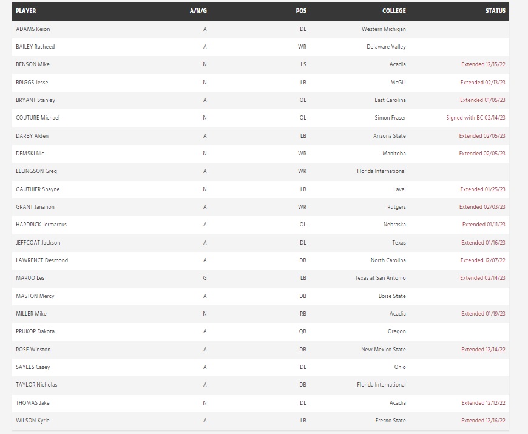Click WILSON Kyrie's player name
The image size is (528, 434).
click(x=33, y=421)
